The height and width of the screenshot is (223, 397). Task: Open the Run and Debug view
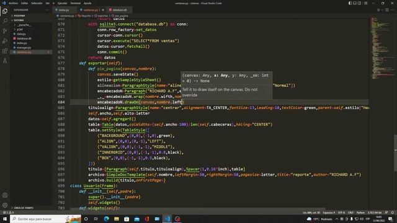5,41
